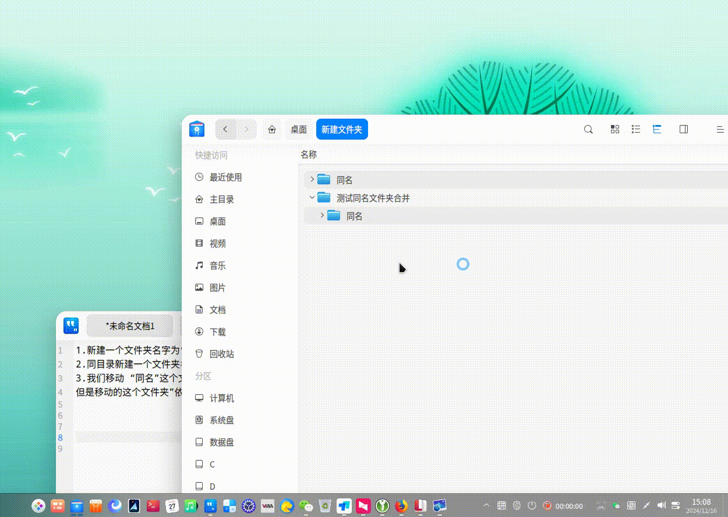728x517 pixels.
Task: Open the system settings gear dock icon
Action: tap(249, 506)
